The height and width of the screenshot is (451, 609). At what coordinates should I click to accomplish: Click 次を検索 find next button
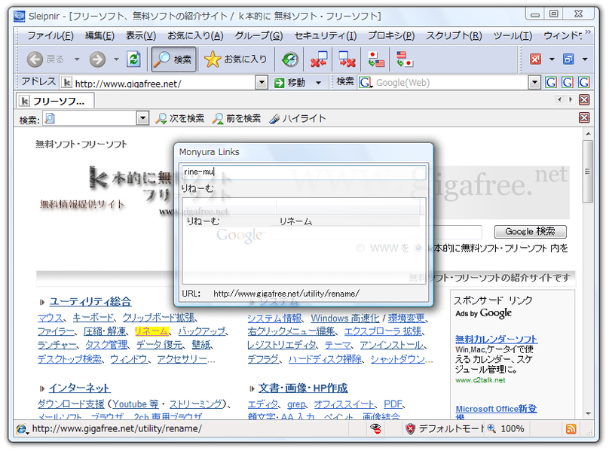pos(180,119)
